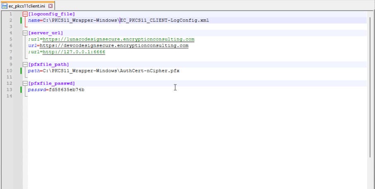Select line number 14 in the margin
Image resolution: width=375 pixels, height=189 pixels.
[10, 96]
